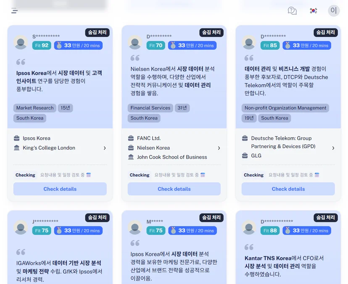Click medal icon on the Fit 92 price badge
Viewport: 348px width, 284px height.
59,45
